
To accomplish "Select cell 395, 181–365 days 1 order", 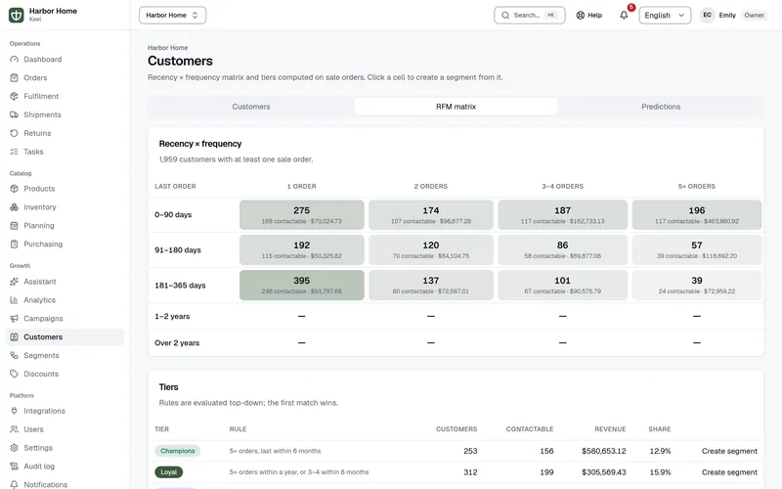I will tap(302, 286).
